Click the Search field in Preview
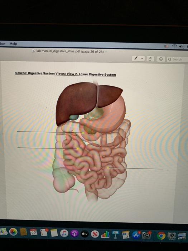The width and height of the screenshot is (188, 251). (x=178, y=60)
